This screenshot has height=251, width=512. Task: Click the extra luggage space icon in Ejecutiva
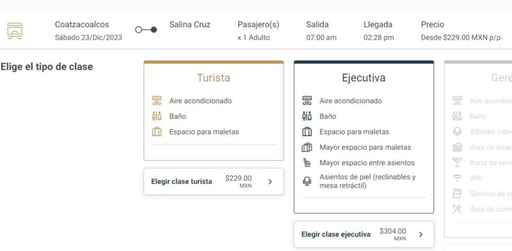[307, 147]
